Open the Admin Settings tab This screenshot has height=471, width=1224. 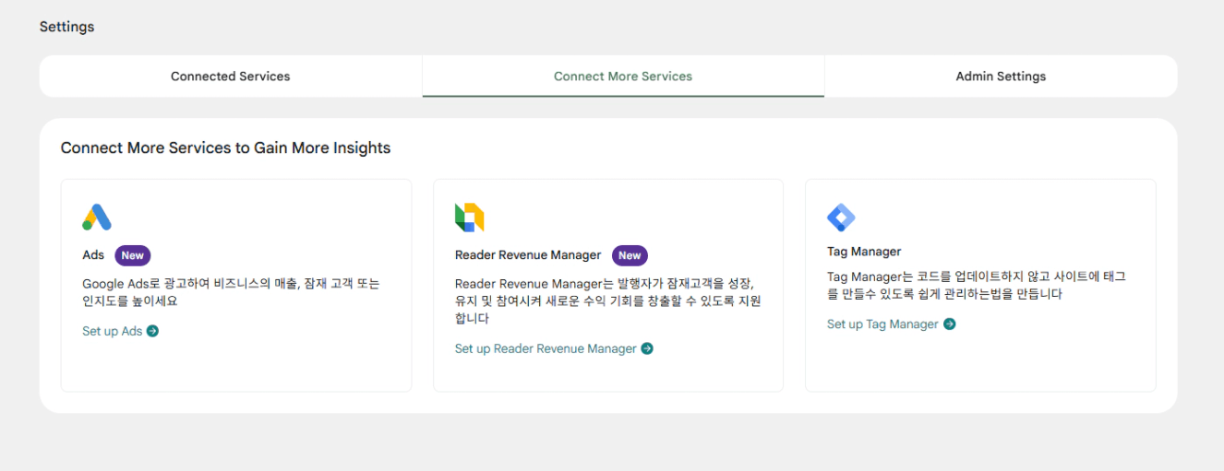1001,77
